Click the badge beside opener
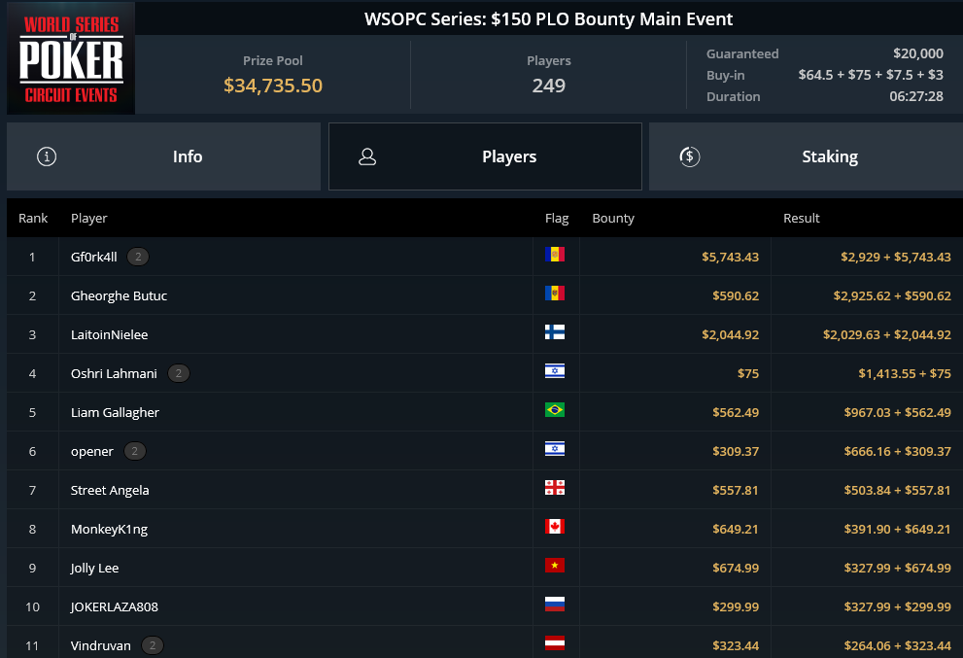The height and width of the screenshot is (658, 963). click(134, 452)
